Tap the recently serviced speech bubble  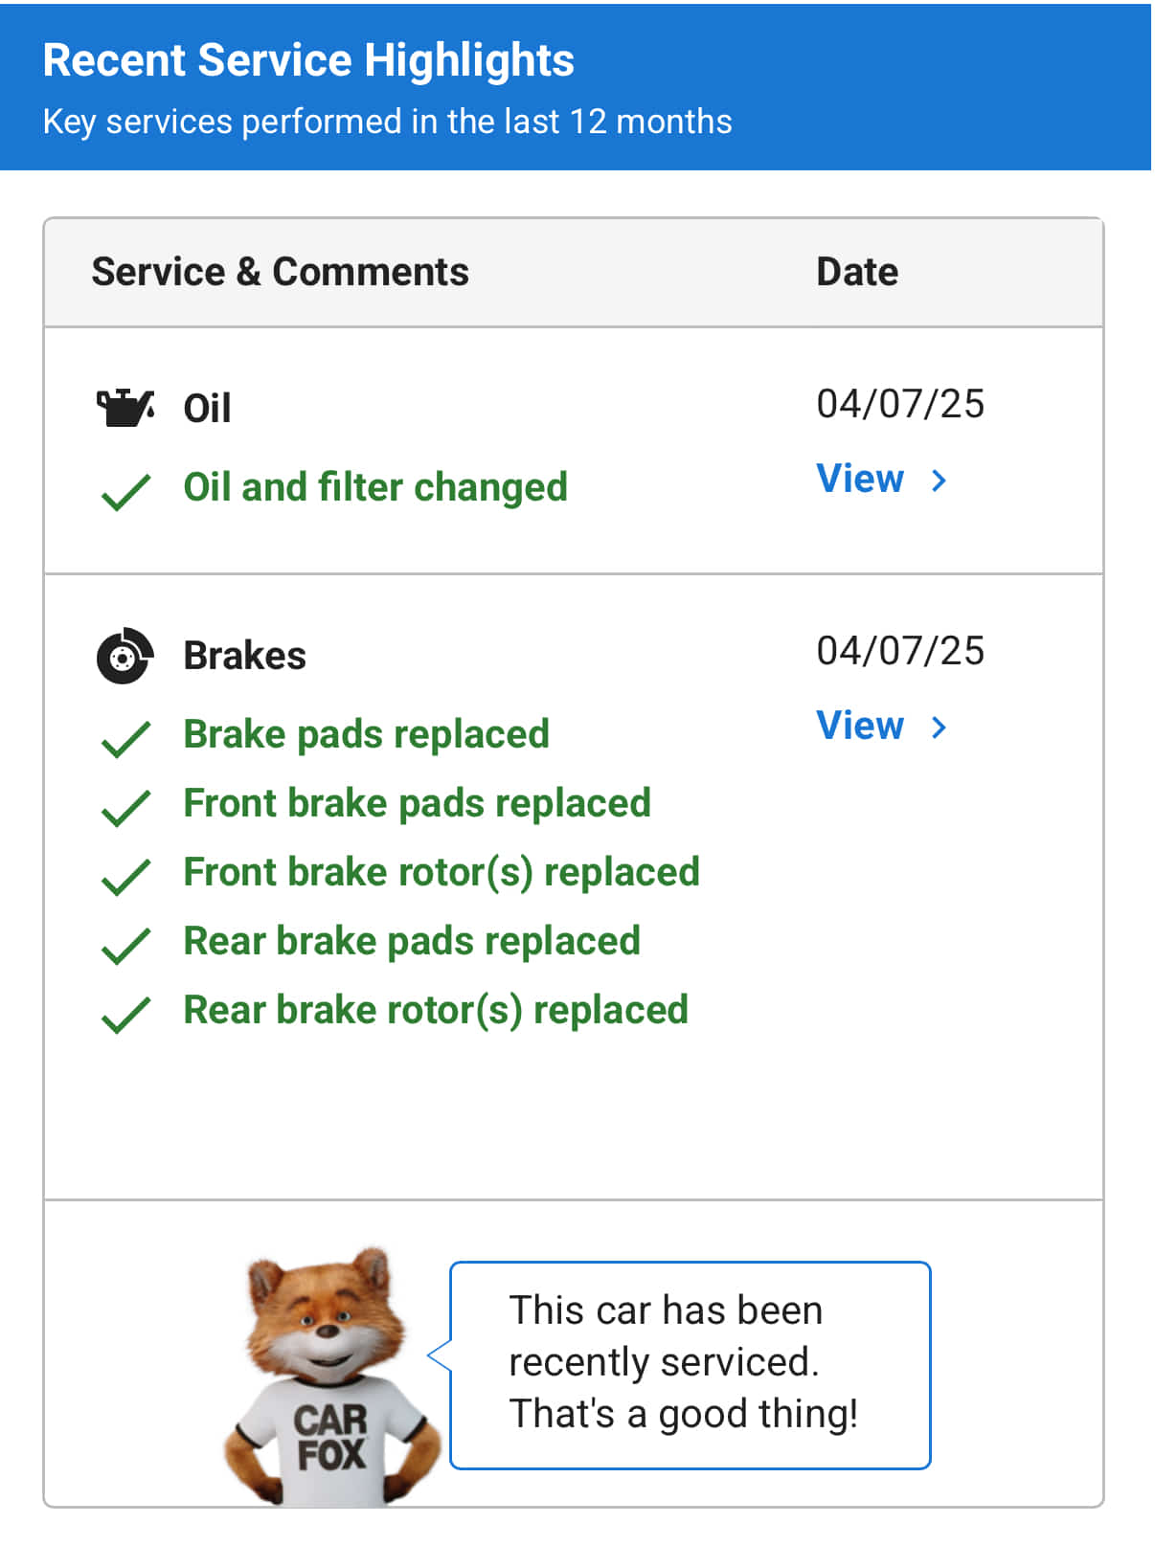point(690,1364)
